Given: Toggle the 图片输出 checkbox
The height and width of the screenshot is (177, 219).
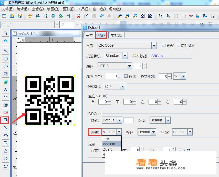Looking at the screenshot, I should [178, 46].
